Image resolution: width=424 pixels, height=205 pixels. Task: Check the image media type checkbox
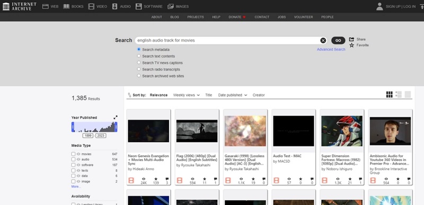[x=73, y=182]
